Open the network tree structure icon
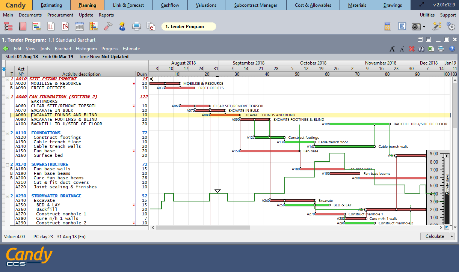Screen dimensions: 459x272 click(8, 26)
